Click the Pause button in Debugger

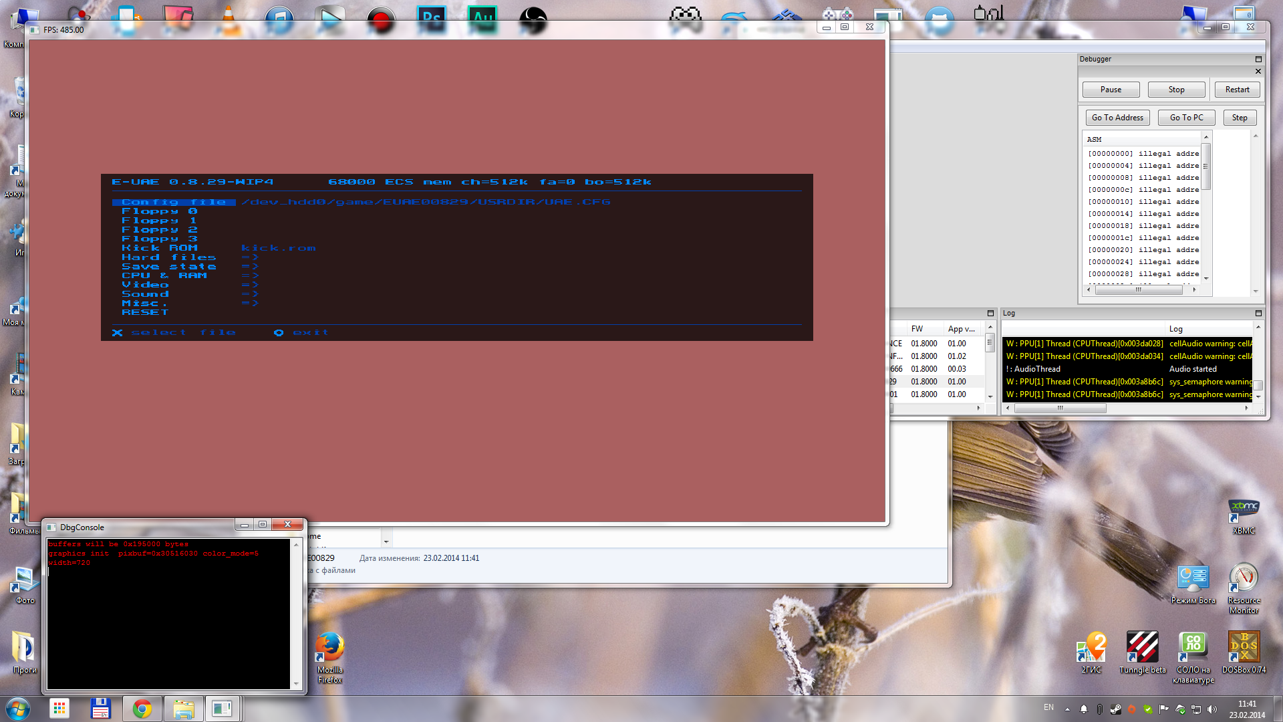[x=1111, y=90]
